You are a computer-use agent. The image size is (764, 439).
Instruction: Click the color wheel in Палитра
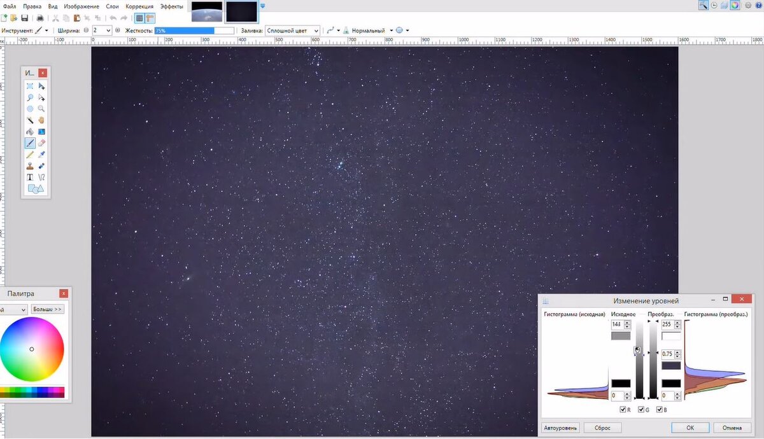click(31, 349)
